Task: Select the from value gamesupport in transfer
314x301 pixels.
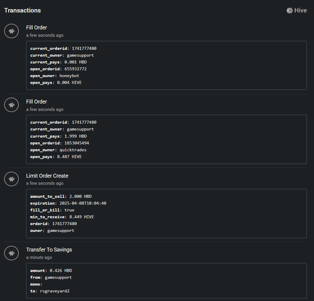Action: 58,278
